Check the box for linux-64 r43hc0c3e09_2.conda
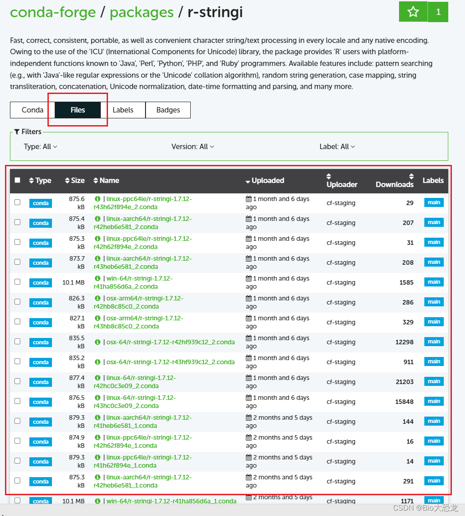 (18, 401)
